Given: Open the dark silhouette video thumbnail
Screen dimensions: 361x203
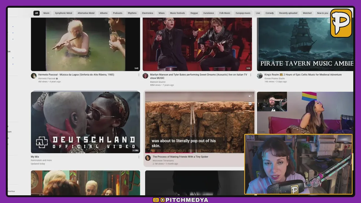Looking at the screenshot, I should coord(195,183).
